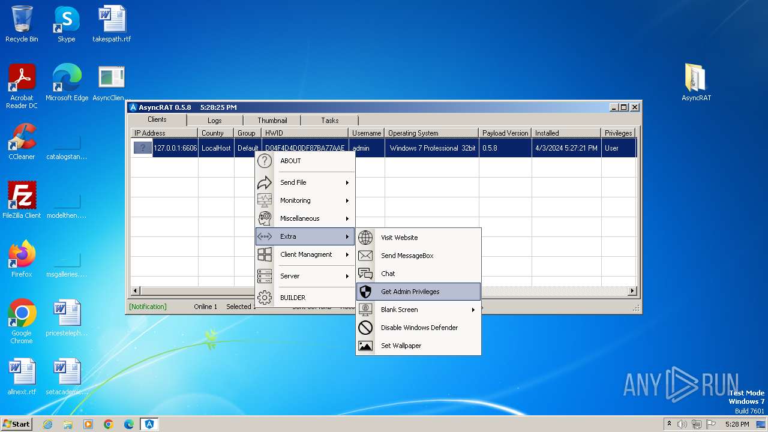Choose Set Wallpaper menu entry

[x=418, y=346]
